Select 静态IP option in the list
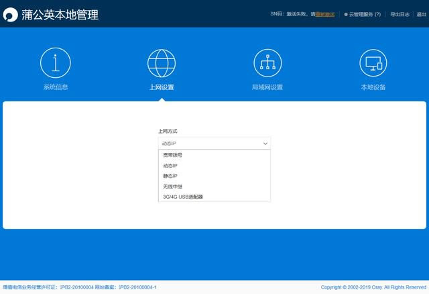The image size is (429, 294). pyautogui.click(x=214, y=176)
